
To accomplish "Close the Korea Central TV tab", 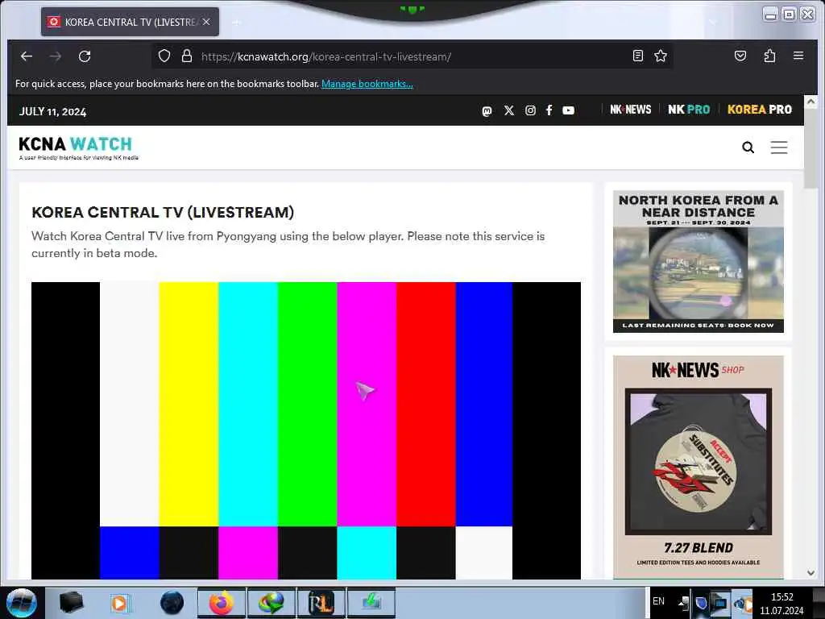I will tap(206, 22).
